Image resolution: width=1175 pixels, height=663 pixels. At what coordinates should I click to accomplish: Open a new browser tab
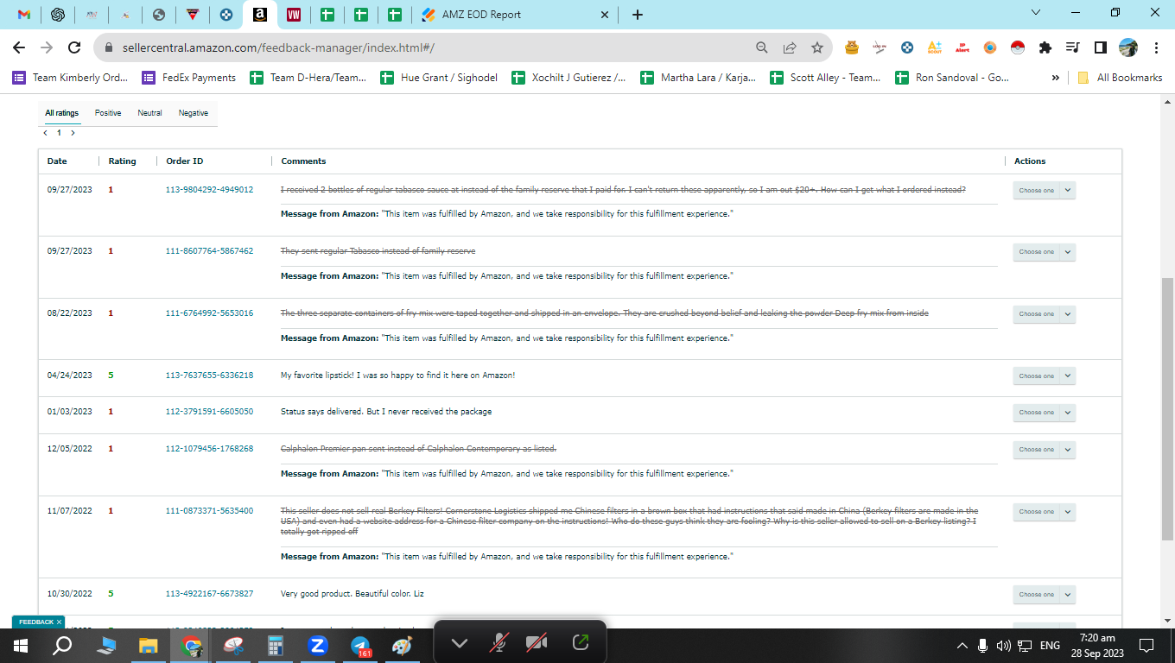[x=638, y=15]
